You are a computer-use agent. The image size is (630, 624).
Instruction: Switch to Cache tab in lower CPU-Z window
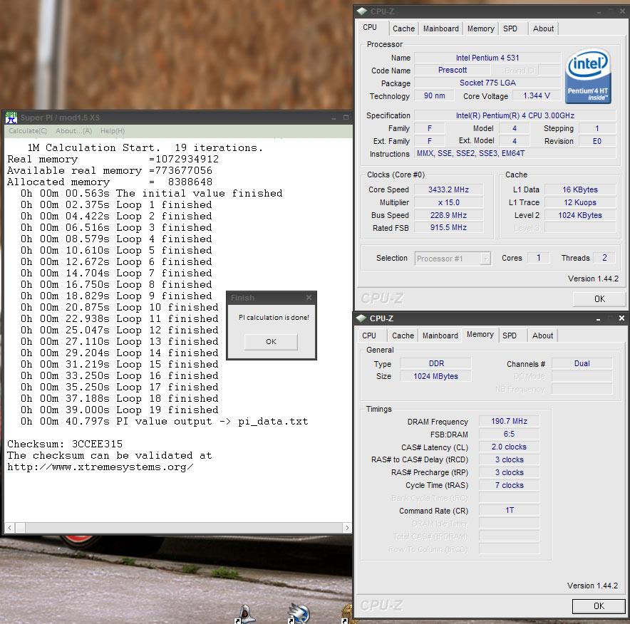point(403,336)
